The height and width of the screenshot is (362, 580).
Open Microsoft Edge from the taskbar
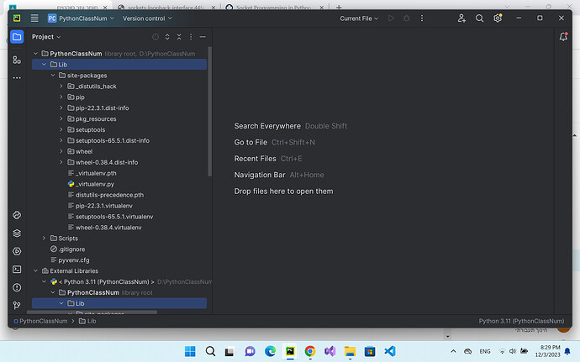point(270,351)
